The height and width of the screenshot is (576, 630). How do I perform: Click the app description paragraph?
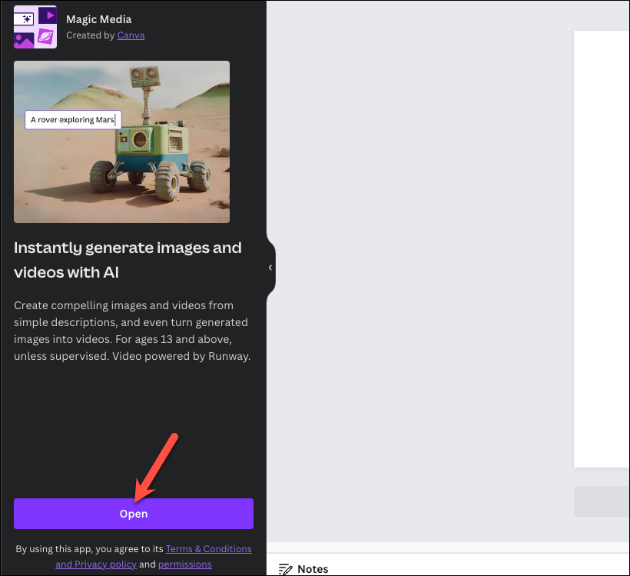(x=132, y=331)
